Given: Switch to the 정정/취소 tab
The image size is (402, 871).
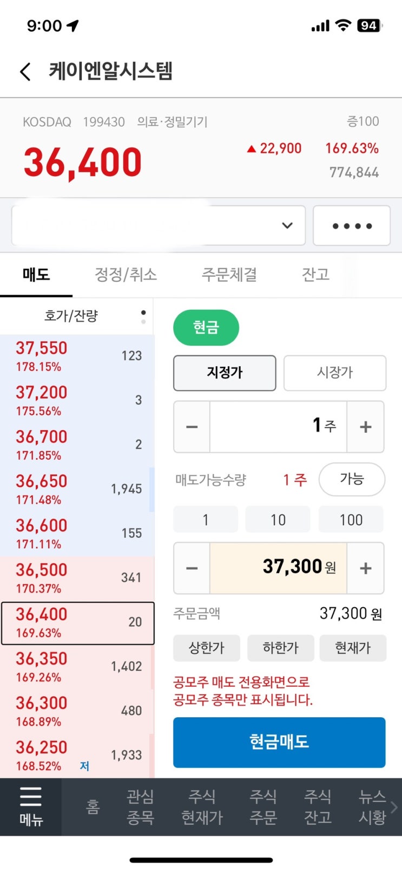Looking at the screenshot, I should click(126, 275).
